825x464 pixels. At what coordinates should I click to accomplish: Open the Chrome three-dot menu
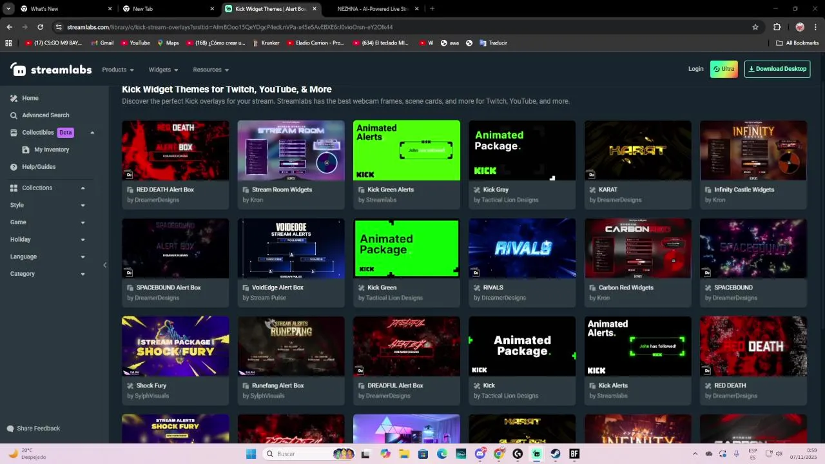(x=815, y=27)
